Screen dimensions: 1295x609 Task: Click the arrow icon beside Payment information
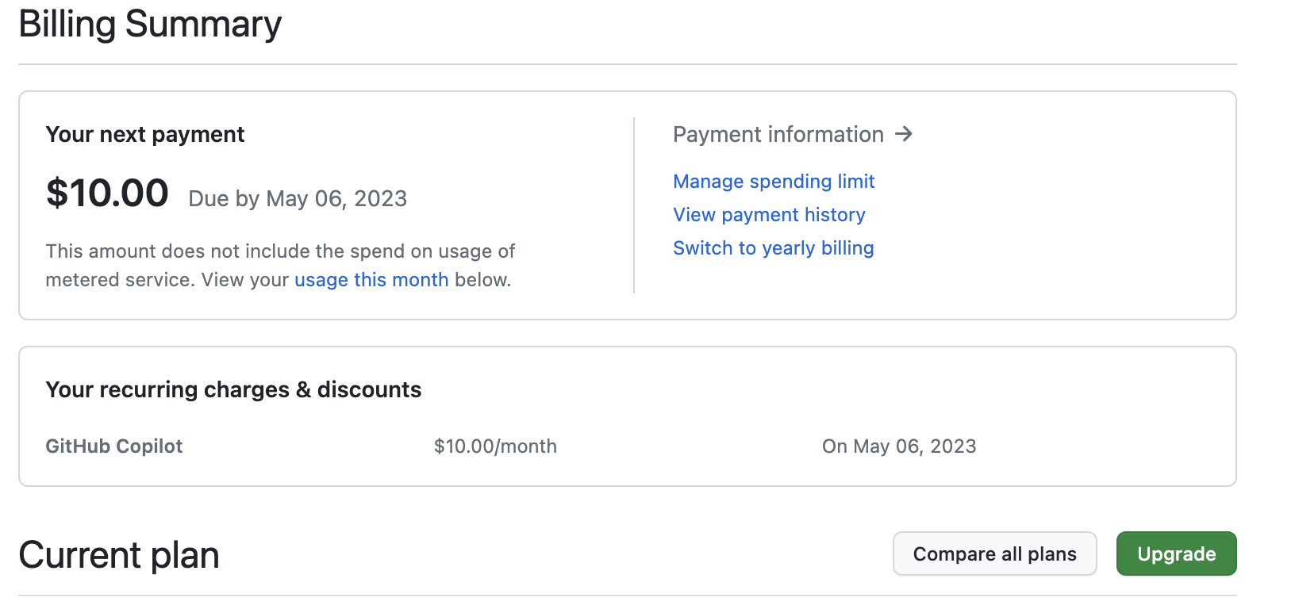[x=904, y=134]
